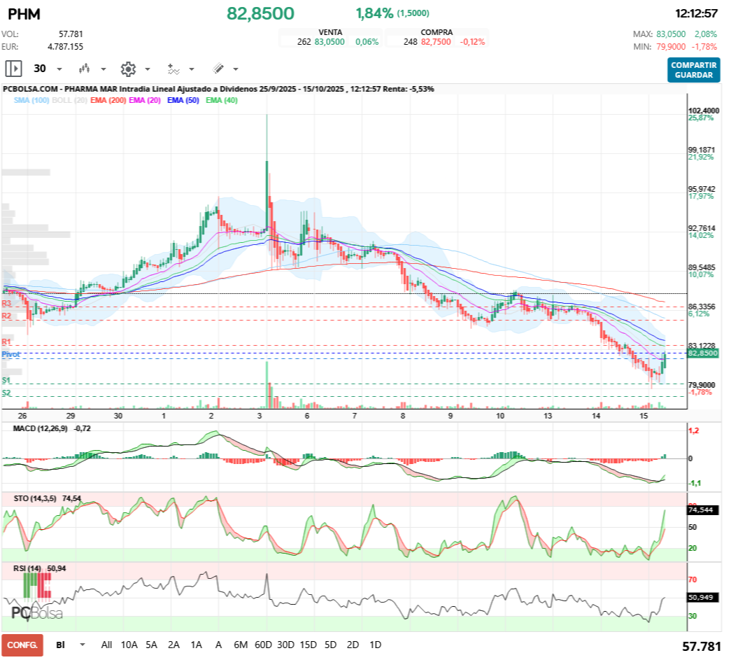Expand the drawing tools dropdown arrow
The width and height of the screenshot is (731, 660).
(236, 69)
